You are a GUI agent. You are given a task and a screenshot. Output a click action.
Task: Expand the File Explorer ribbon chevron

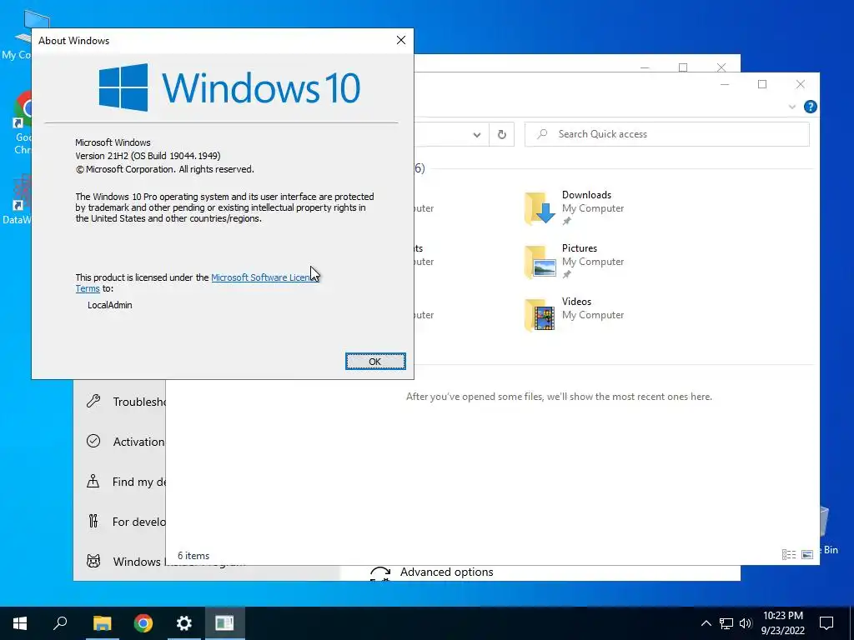(x=792, y=107)
